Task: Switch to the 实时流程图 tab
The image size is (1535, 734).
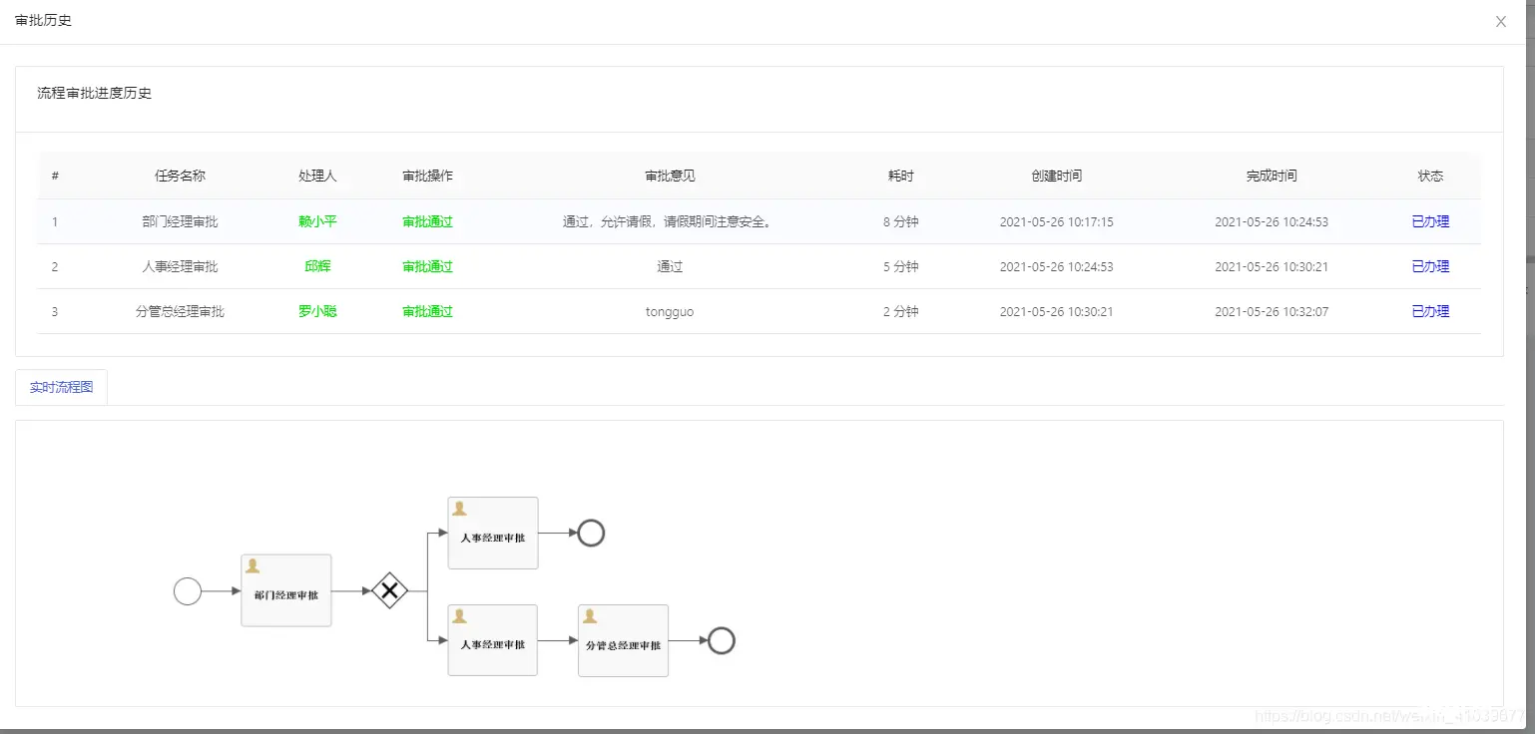Action: (61, 387)
